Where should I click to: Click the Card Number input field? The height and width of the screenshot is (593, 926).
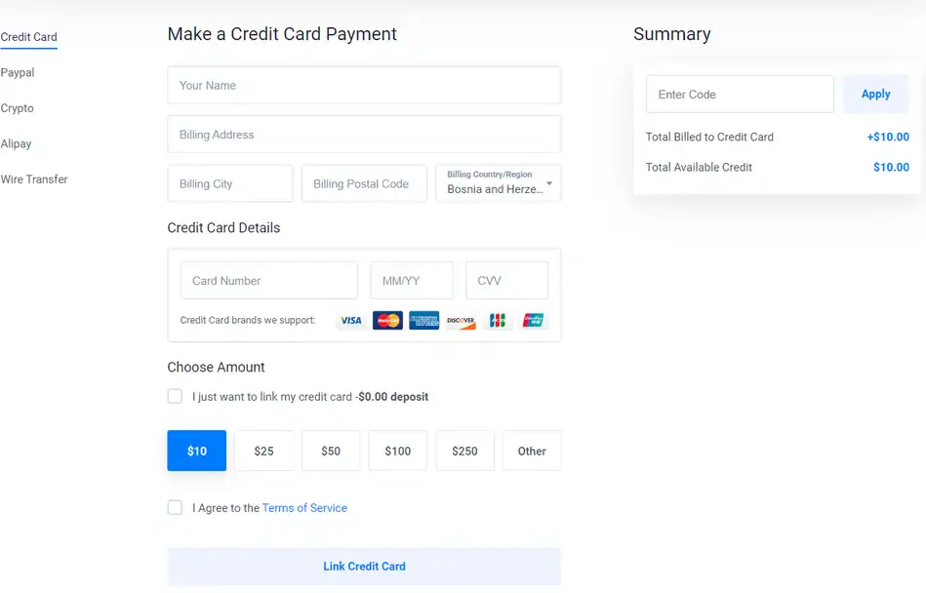tap(268, 280)
